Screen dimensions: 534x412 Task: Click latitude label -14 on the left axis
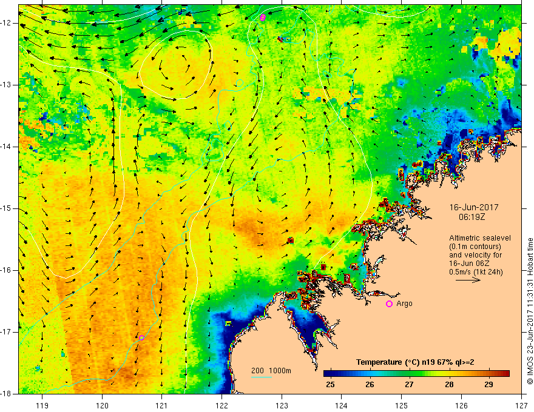pyautogui.click(x=7, y=147)
